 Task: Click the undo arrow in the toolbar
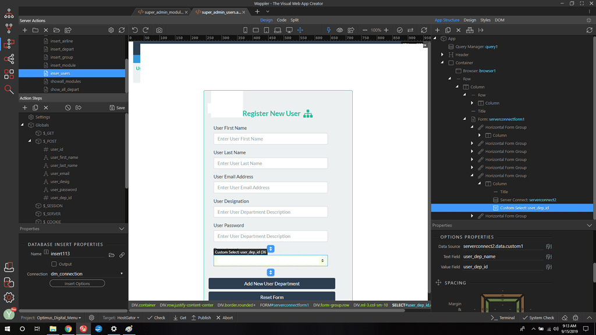coord(135,30)
